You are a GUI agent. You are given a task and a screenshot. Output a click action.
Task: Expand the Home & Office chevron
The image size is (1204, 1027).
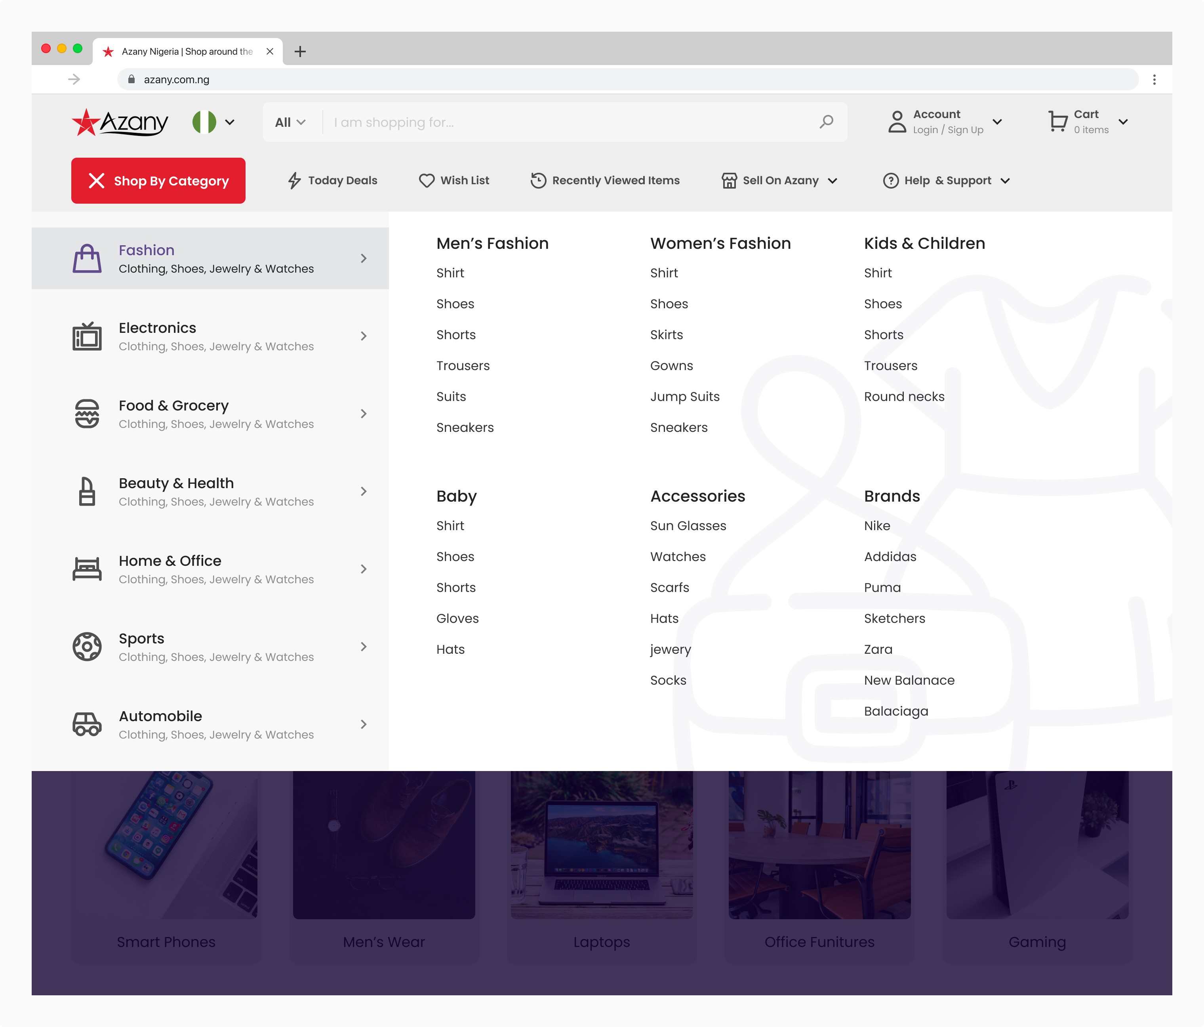click(x=364, y=569)
